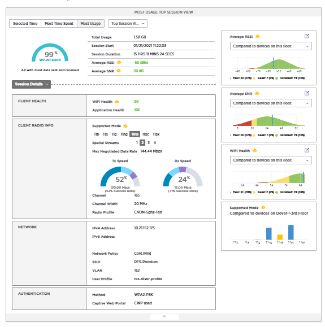
Task: Click session start 01/21/2021 11:22:03
Action: [x=150, y=45]
